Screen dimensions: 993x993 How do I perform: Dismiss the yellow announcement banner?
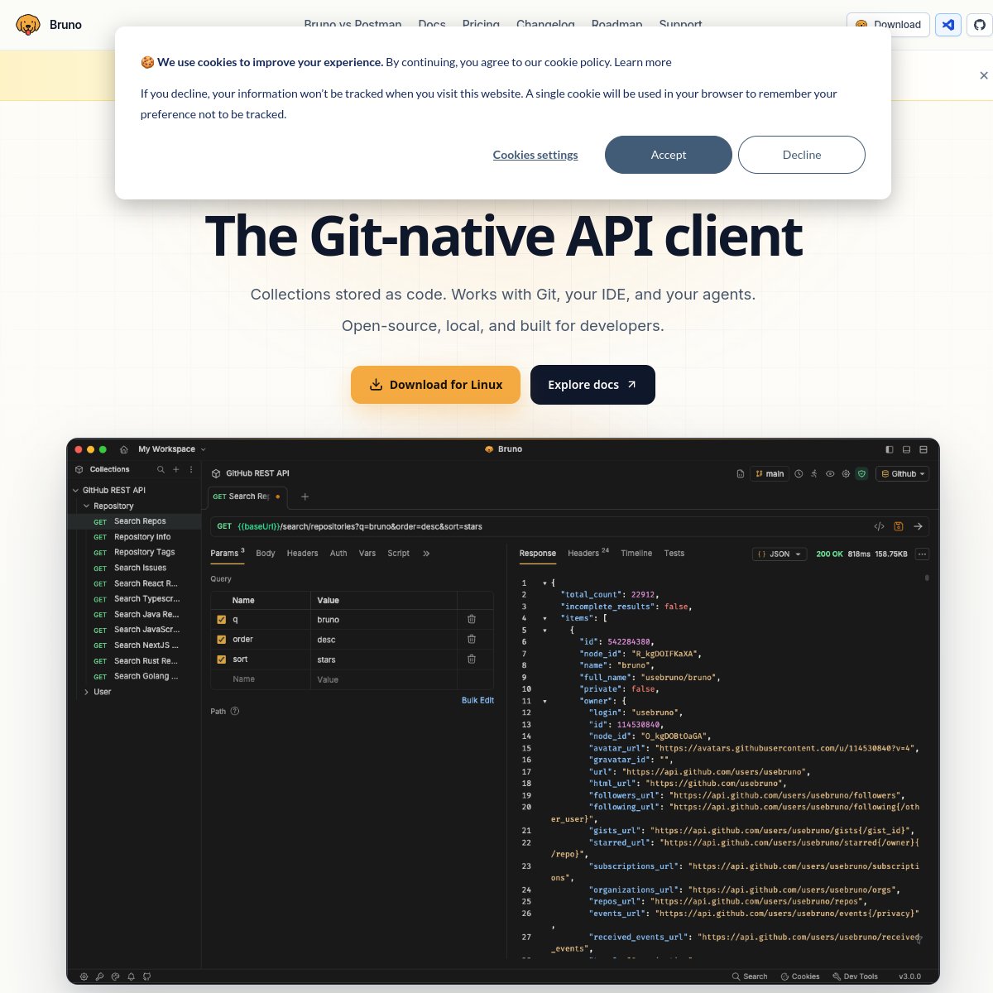point(983,75)
